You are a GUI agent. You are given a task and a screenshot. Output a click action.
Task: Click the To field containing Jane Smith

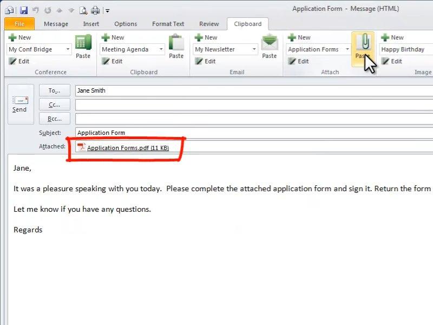[254, 90]
